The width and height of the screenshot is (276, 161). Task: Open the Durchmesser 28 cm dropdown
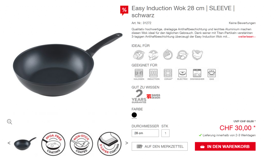click(145, 133)
